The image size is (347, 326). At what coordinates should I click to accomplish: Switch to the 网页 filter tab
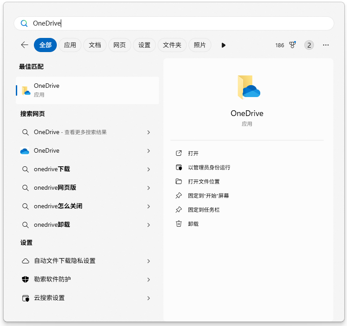pyautogui.click(x=119, y=45)
